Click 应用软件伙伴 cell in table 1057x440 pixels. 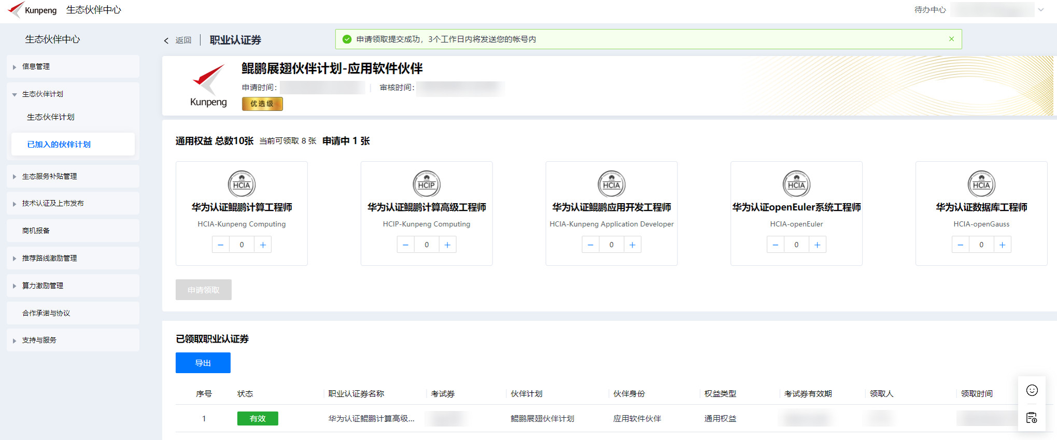click(637, 418)
